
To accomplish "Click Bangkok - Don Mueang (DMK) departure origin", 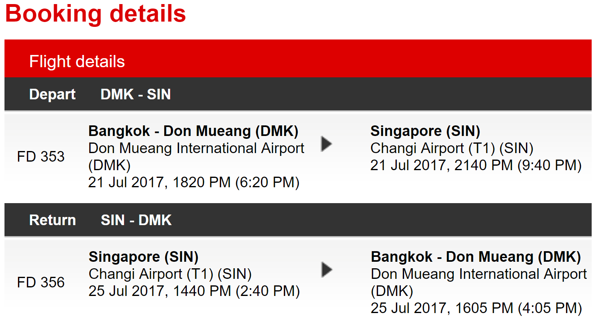I will [194, 131].
